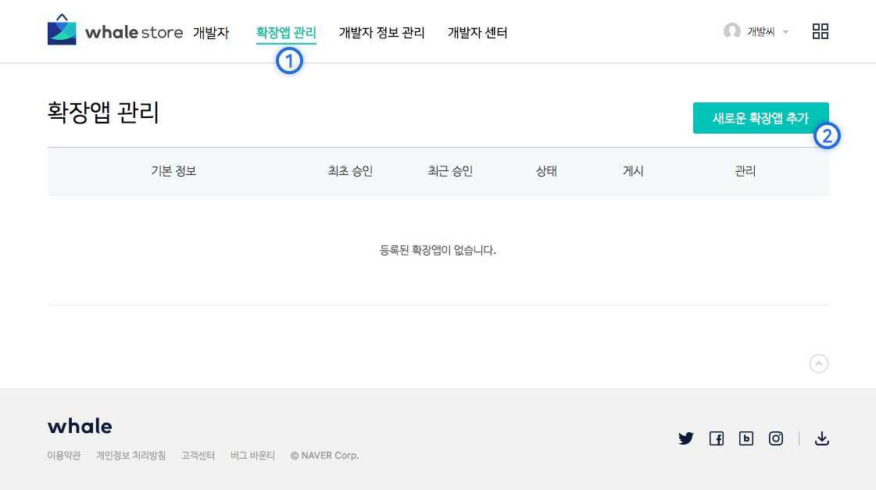Open the 이용약관 footer link
This screenshot has width=876, height=490.
tap(64, 456)
